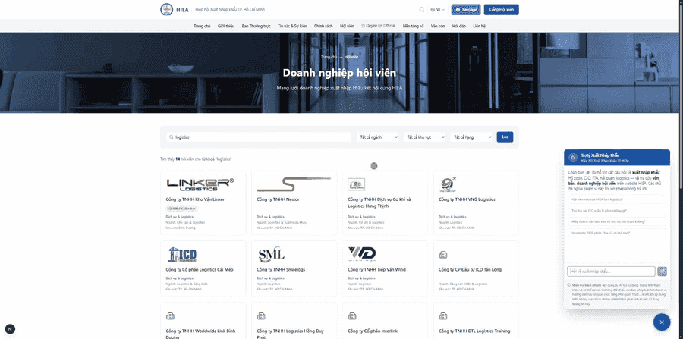Open Công ty TNHH DTL Logistics Training
Viewport: 683px width, 339px height.
pos(473,331)
